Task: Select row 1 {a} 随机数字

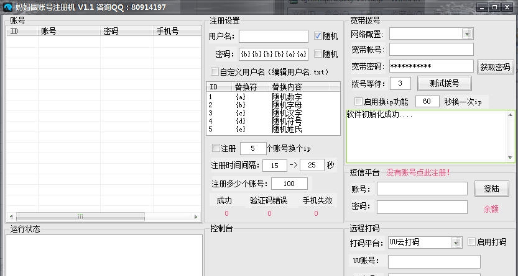Action: 273,97
